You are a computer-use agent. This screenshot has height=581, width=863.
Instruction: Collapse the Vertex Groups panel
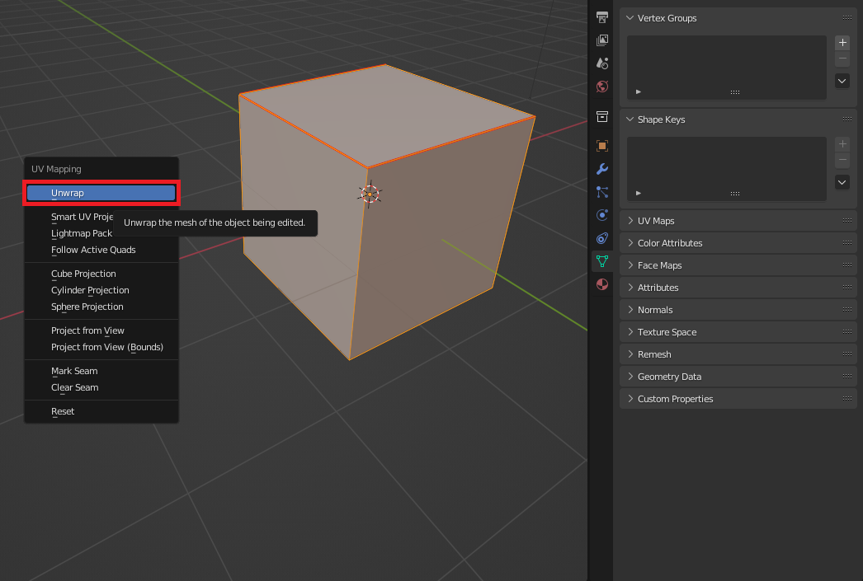666,18
